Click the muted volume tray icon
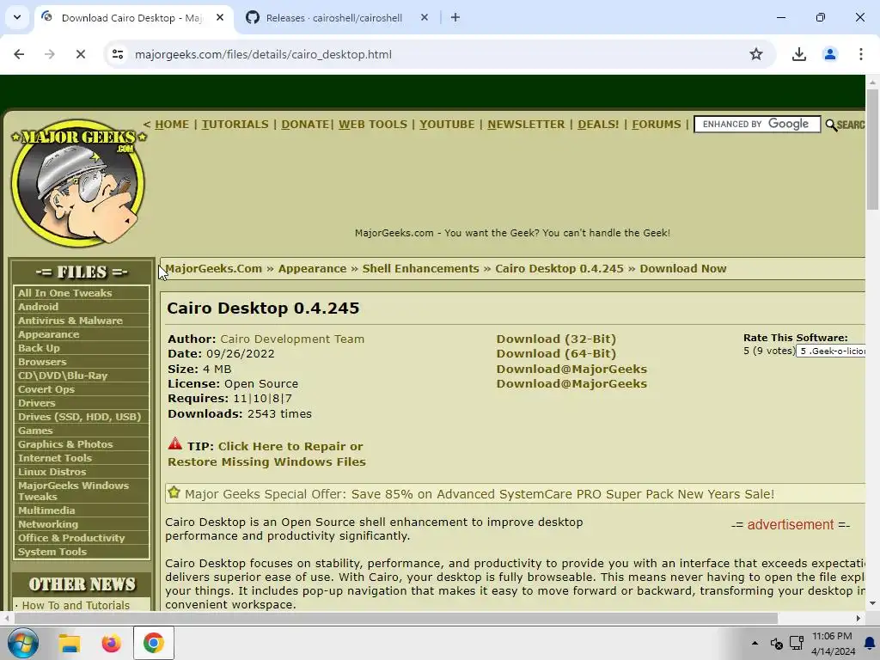This screenshot has height=660, width=880. click(777, 643)
